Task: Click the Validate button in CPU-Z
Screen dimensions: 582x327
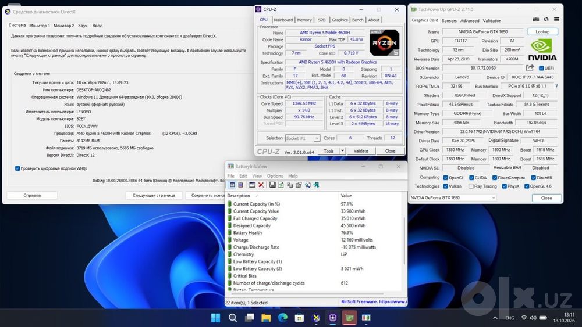Action: coord(361,151)
